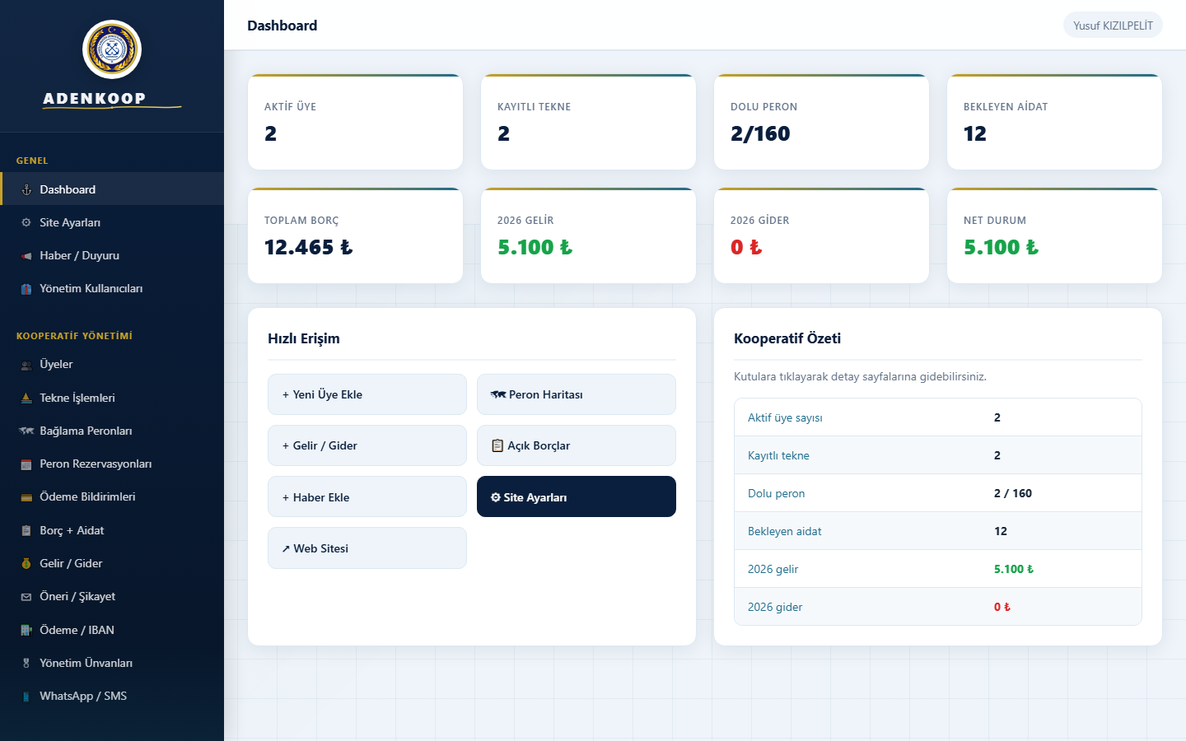Screen dimensions: 1186x741
Task: Open Ödeme Bildirimleri menu item
Action: [112, 496]
